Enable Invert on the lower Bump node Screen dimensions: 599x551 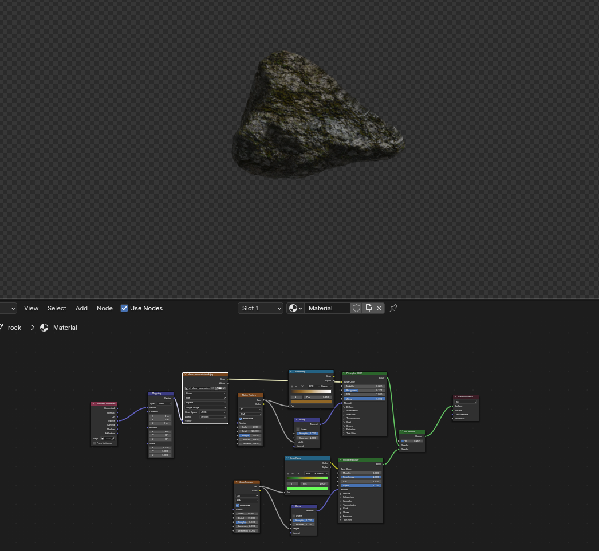(x=294, y=516)
